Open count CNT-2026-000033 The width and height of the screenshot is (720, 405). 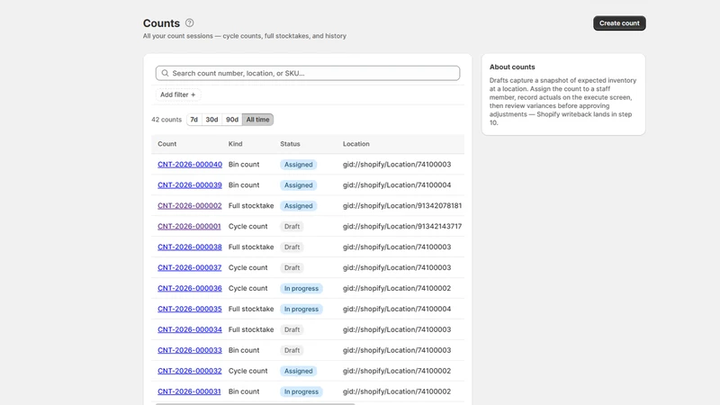point(190,350)
